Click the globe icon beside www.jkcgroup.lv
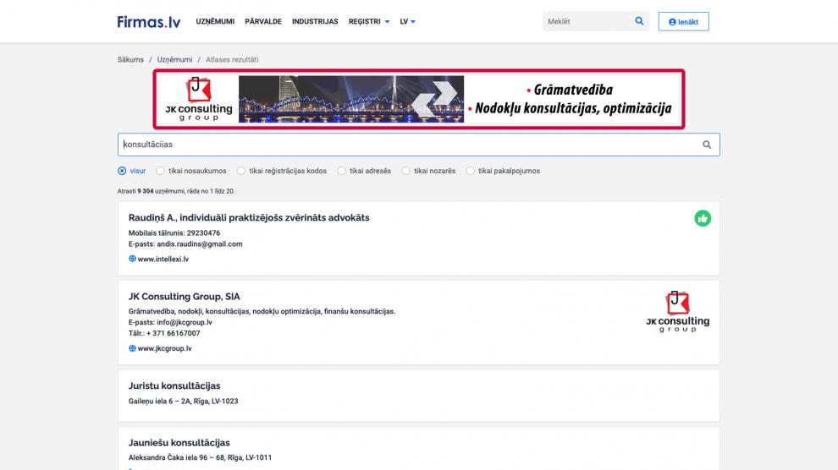The width and height of the screenshot is (838, 470). 132,348
